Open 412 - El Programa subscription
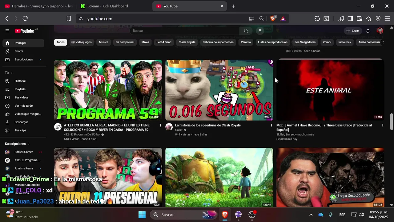This screenshot has width=394, height=222. click(23, 160)
